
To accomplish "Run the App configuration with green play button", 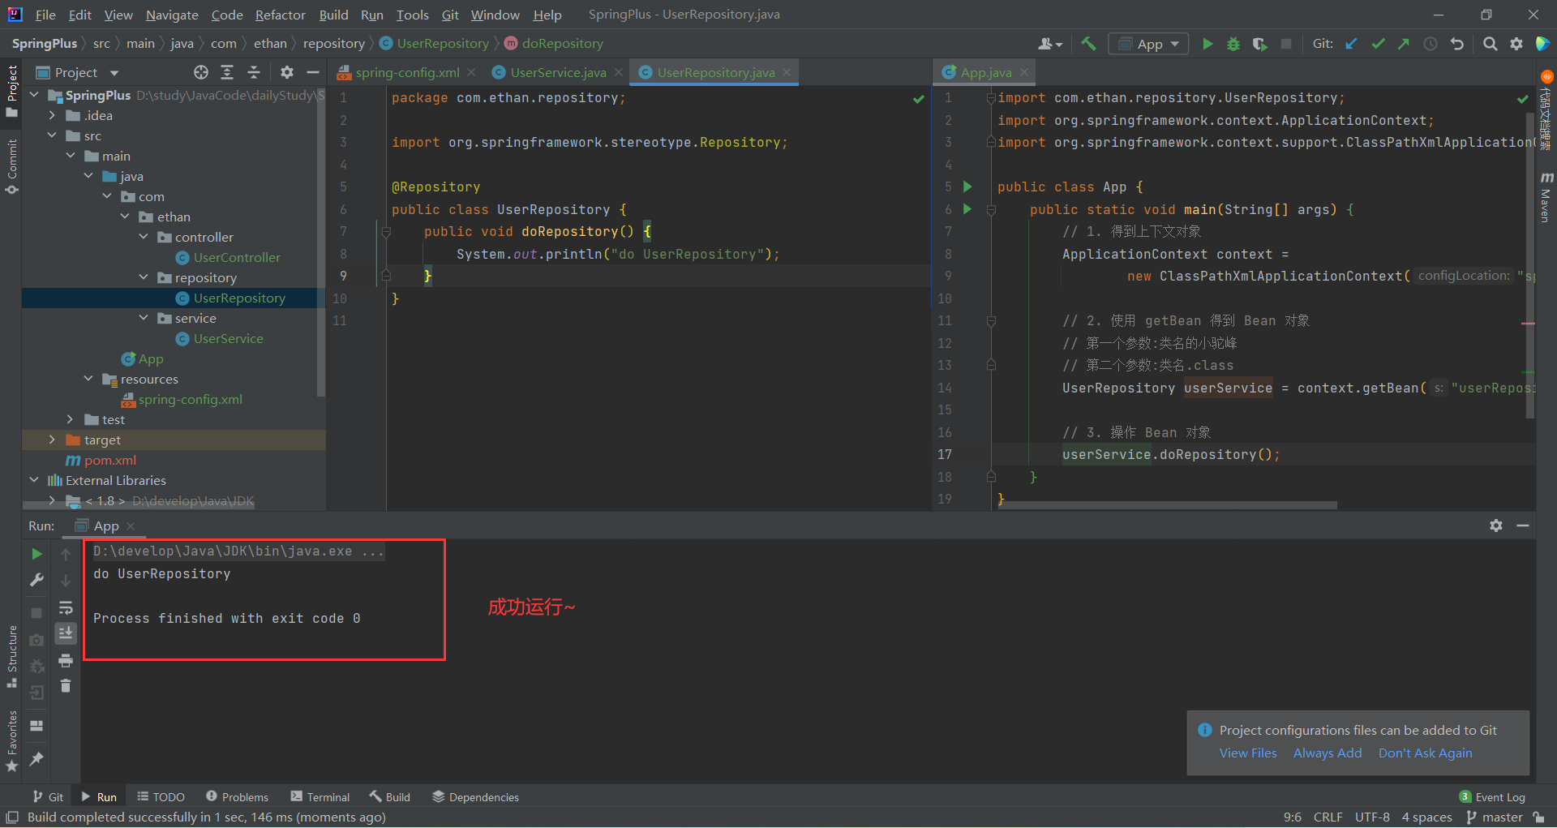I will [x=1207, y=44].
